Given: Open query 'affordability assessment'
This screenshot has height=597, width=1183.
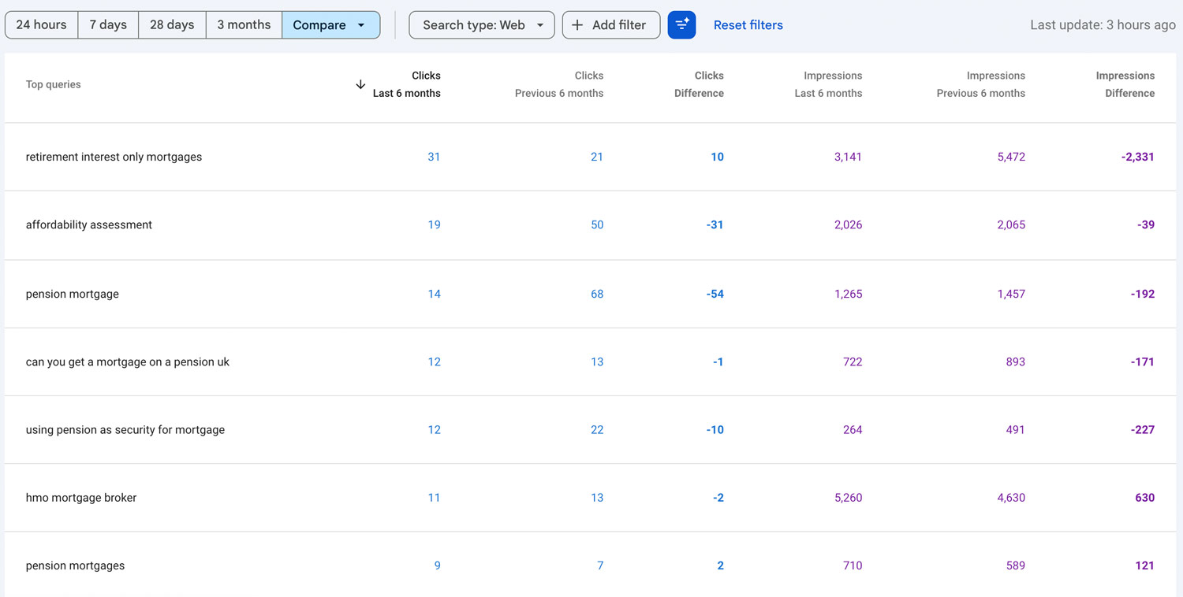Looking at the screenshot, I should point(89,224).
